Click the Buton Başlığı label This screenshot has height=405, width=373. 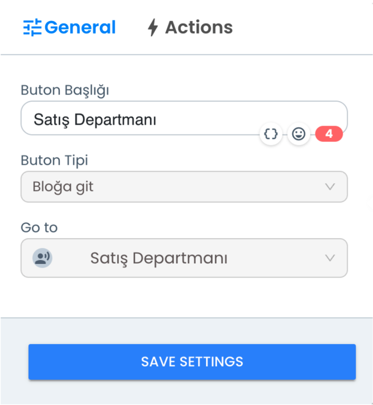coord(65,90)
